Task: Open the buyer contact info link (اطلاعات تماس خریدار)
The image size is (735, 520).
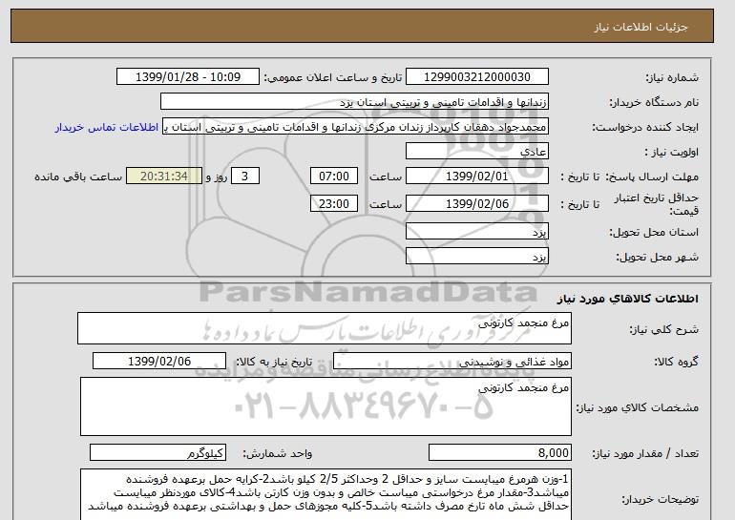Action: (x=107, y=128)
